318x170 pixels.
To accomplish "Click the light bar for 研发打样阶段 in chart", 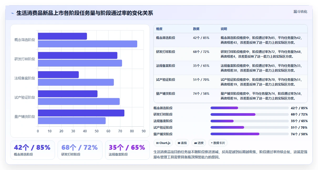I will 80,63.
